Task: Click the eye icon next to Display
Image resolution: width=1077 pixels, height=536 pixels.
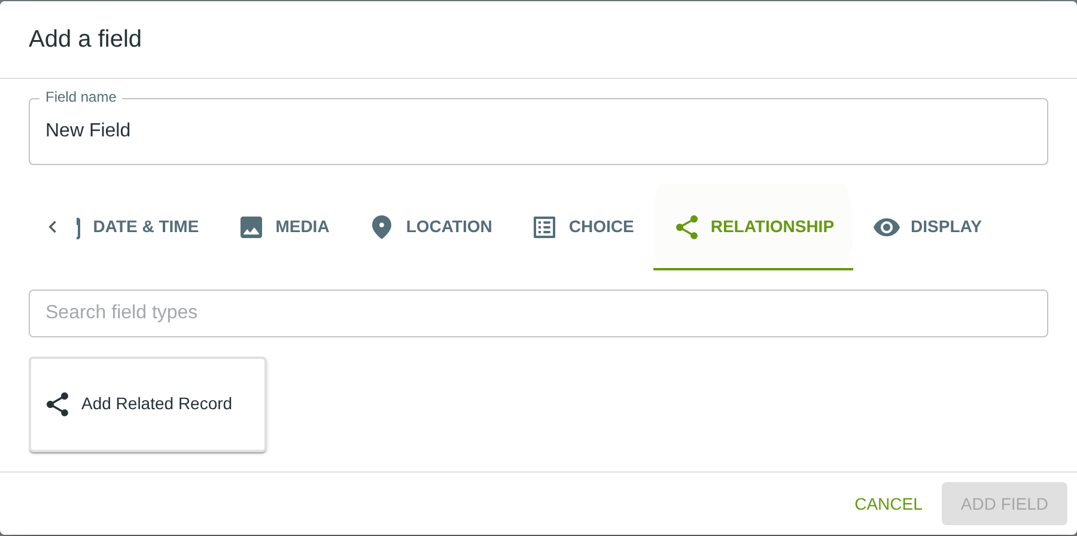Action: click(886, 227)
